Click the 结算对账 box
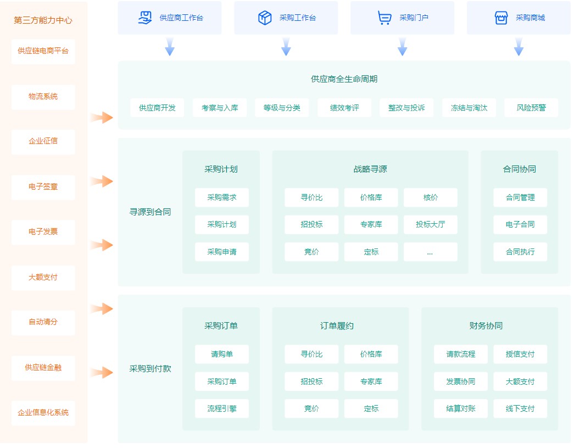 click(x=461, y=408)
